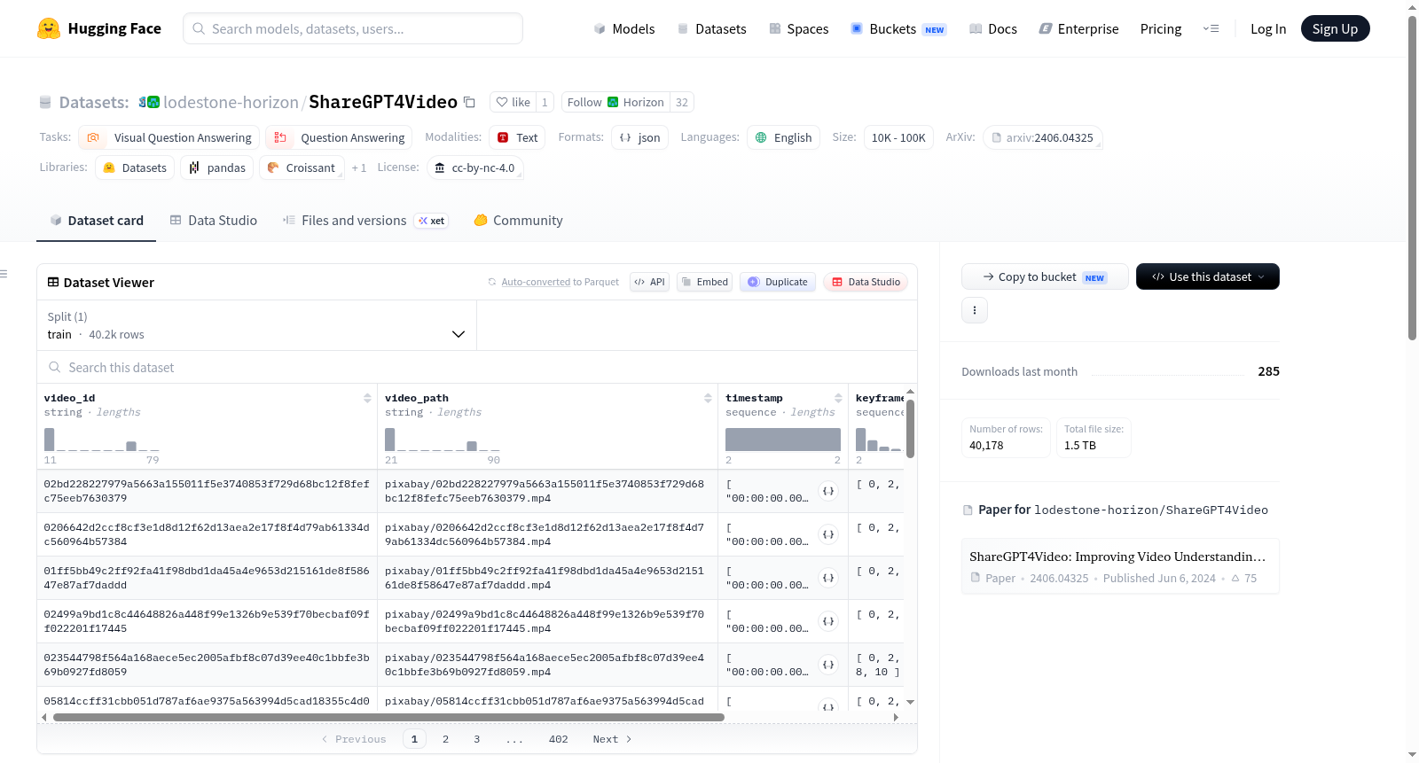Like the ShareGPT4Video dataset
The height and width of the screenshot is (763, 1419).
pyautogui.click(x=513, y=102)
